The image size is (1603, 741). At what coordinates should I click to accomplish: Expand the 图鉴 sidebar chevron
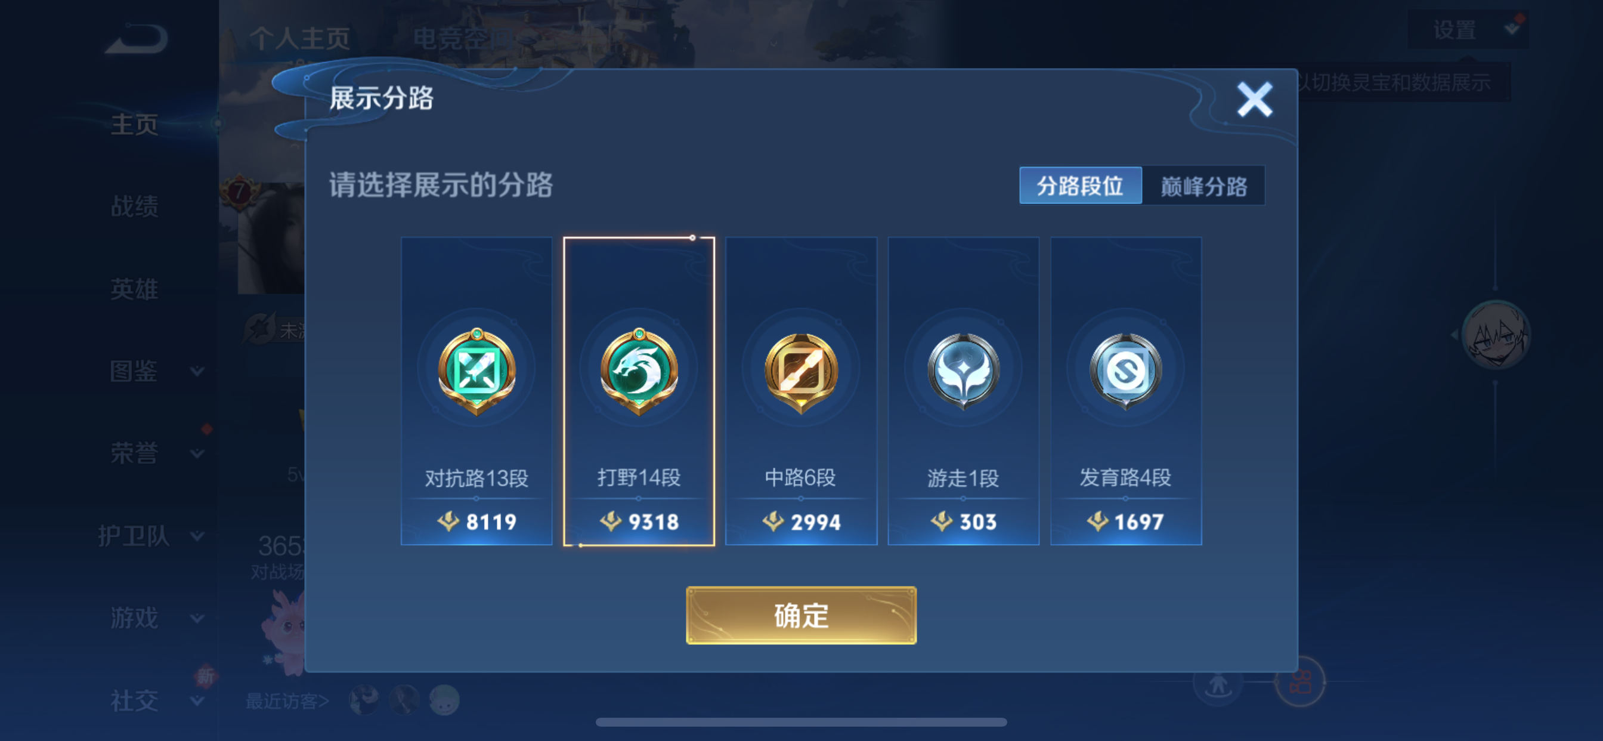pyautogui.click(x=197, y=372)
